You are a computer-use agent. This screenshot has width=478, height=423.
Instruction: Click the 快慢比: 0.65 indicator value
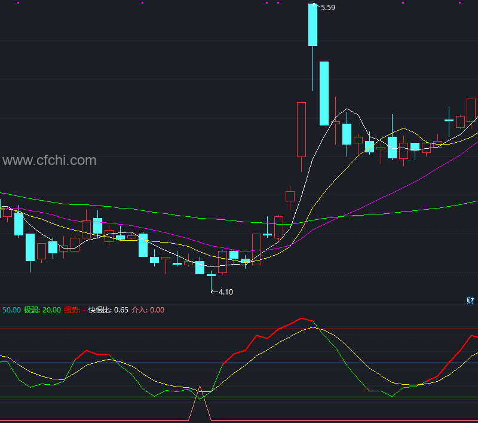(108, 310)
